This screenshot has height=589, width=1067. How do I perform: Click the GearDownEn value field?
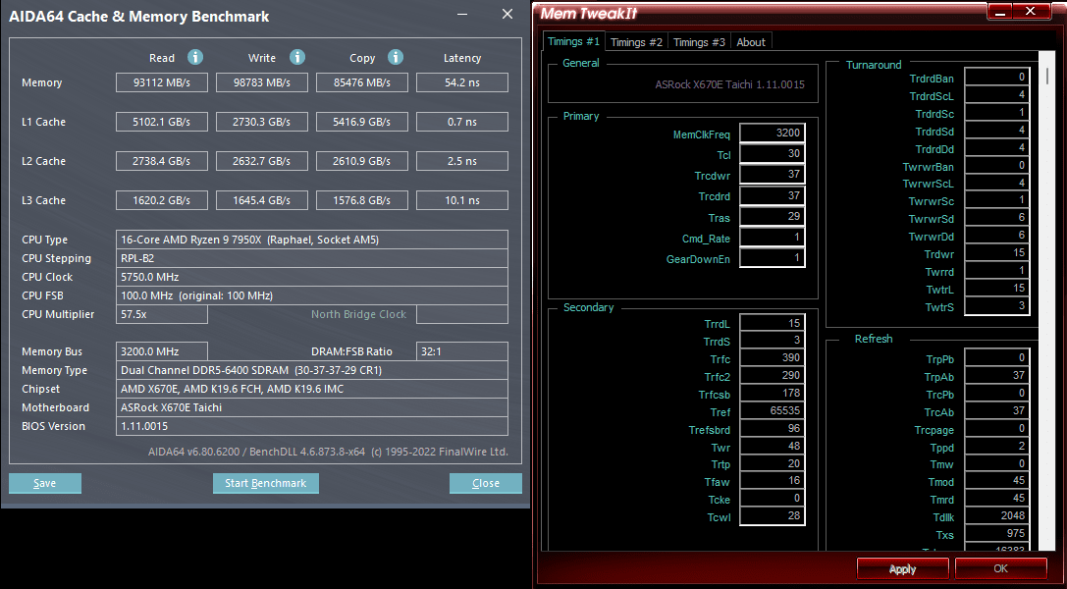point(773,257)
